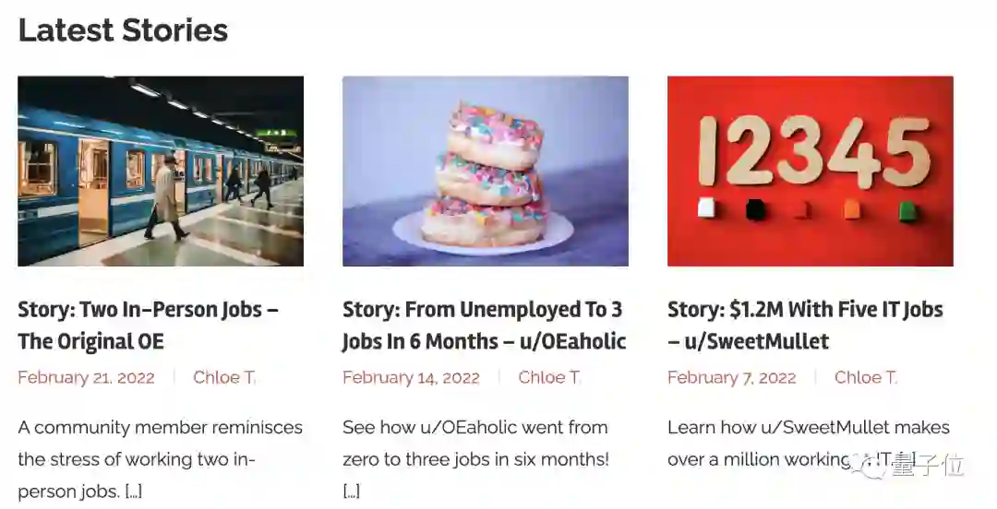Expand the […] read-more under u/OEaholic excerpt
997x509 pixels.
pos(351,491)
